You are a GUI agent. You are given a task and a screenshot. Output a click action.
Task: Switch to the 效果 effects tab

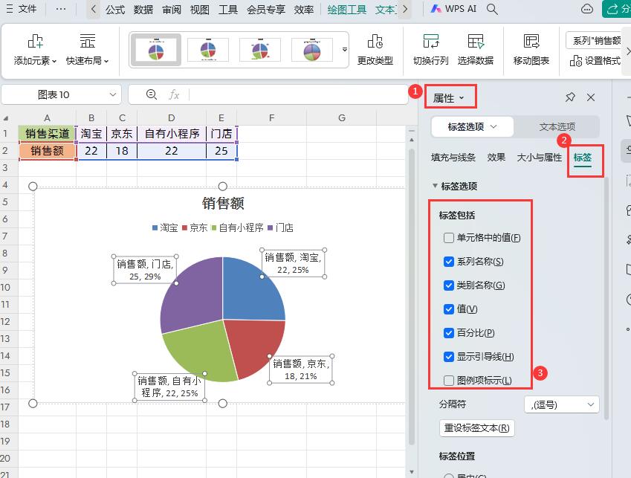click(496, 158)
